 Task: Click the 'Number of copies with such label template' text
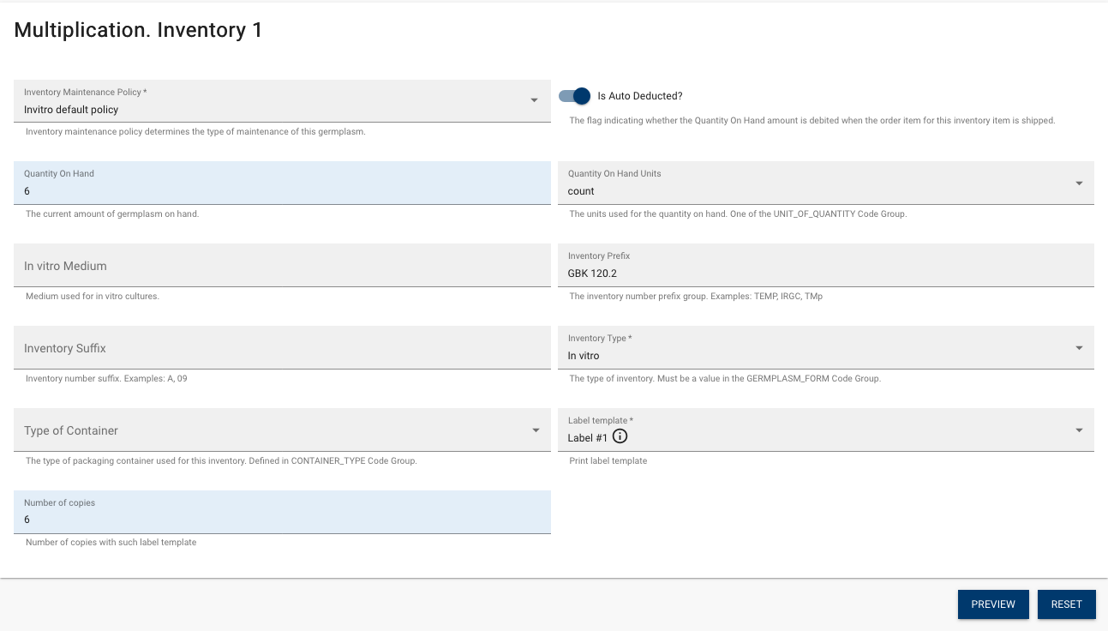point(111,542)
